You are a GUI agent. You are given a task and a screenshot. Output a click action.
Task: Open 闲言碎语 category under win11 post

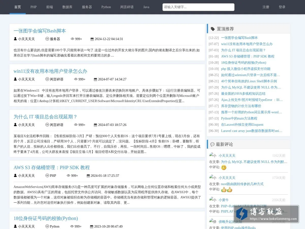pyautogui.click(x=57, y=79)
